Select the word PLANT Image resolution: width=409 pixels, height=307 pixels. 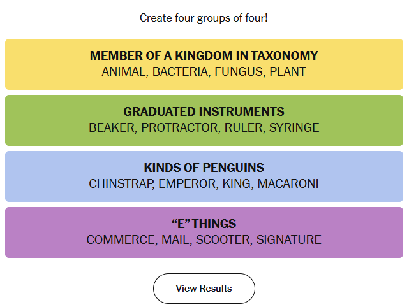coord(288,71)
